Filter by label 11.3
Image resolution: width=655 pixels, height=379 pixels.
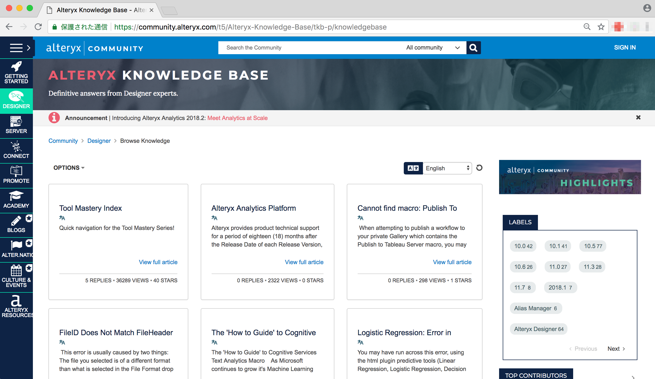(592, 267)
